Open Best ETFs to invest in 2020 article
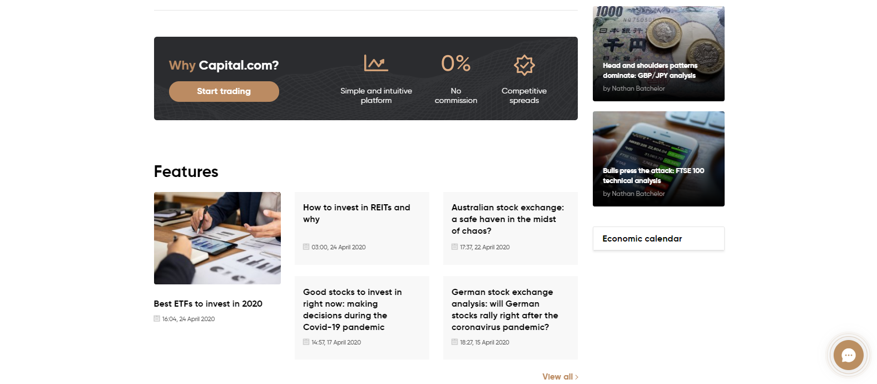The height and width of the screenshot is (384, 877). [x=208, y=304]
